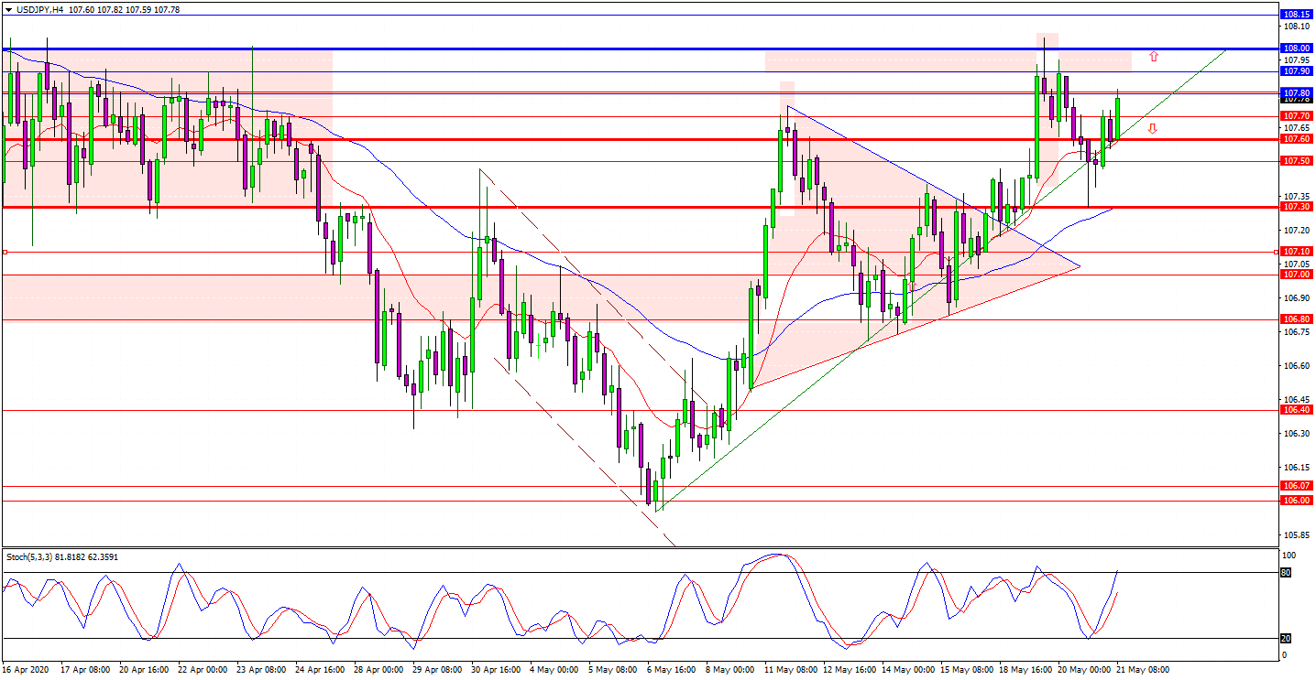The image size is (1316, 680).
Task: Click the 30 Apr 16:00 time label
Action: click(497, 670)
